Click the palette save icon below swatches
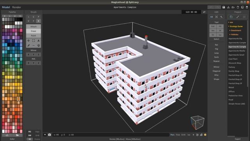Image resolution: width=250 pixels, height=141 pixels. pos(7,135)
